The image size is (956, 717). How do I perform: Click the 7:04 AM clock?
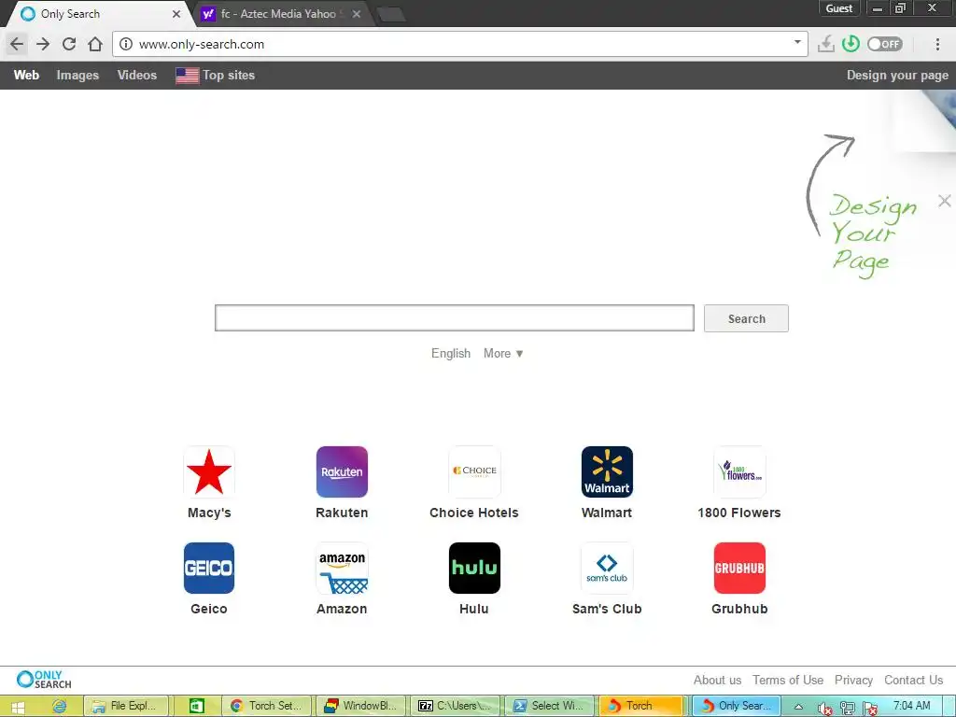[x=911, y=706]
